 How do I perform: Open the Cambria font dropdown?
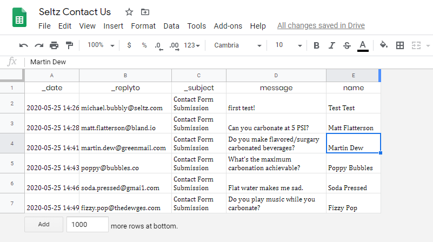click(x=237, y=45)
